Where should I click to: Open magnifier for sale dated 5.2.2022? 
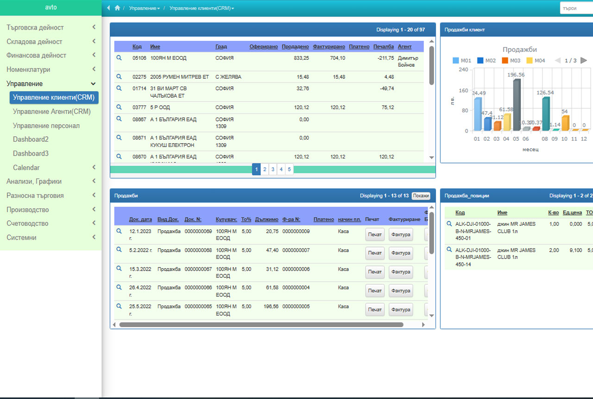pyautogui.click(x=119, y=250)
